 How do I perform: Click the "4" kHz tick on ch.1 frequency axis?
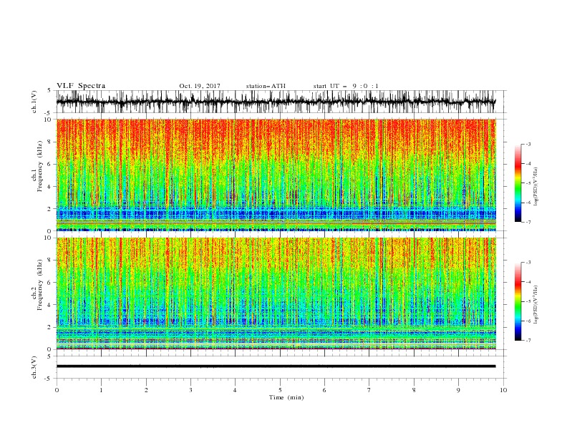coord(50,187)
